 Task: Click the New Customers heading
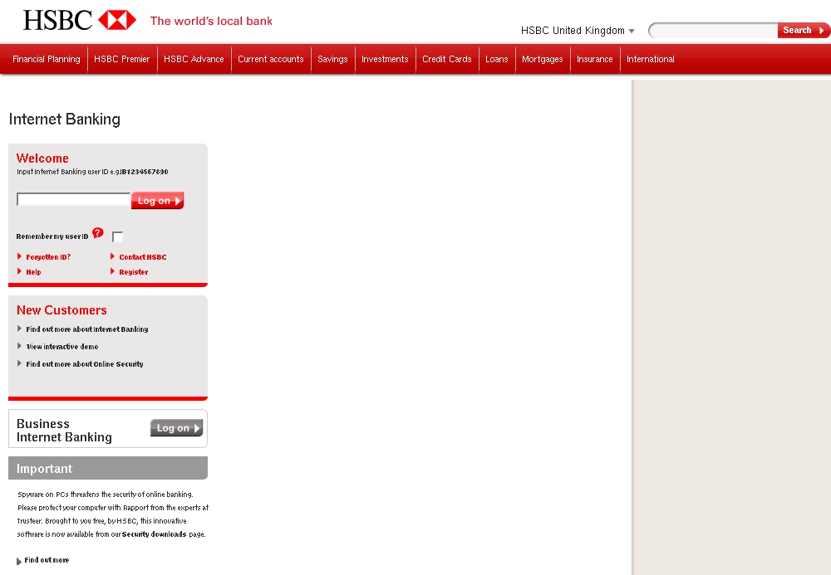(x=61, y=310)
